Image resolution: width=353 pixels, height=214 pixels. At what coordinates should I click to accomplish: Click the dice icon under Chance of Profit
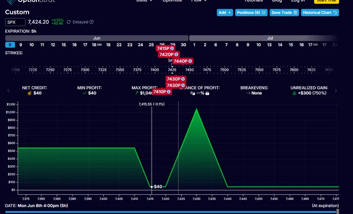coord(192,93)
